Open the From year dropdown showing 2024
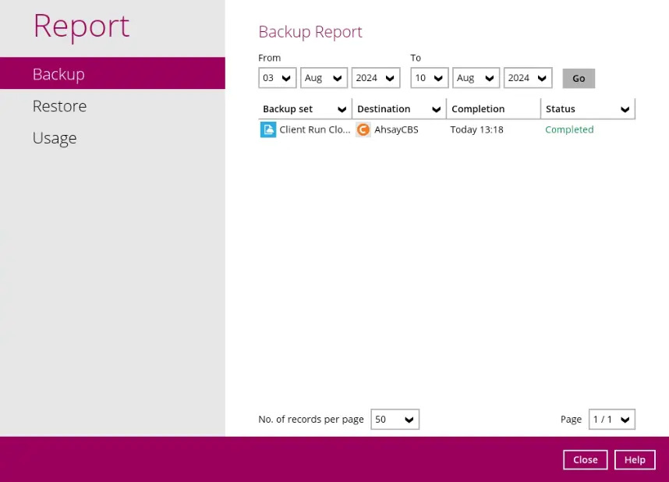The image size is (669, 482). pyautogui.click(x=375, y=78)
